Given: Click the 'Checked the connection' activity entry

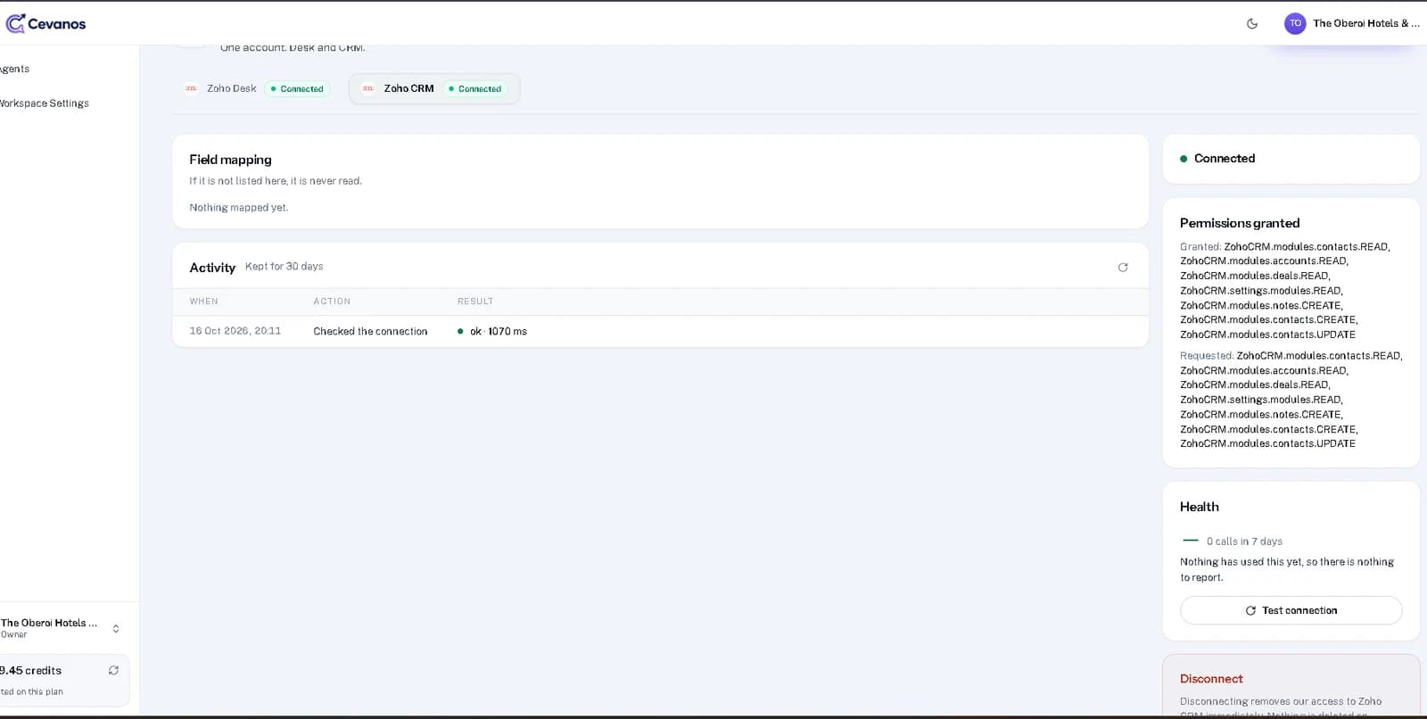Looking at the screenshot, I should click(x=370, y=331).
